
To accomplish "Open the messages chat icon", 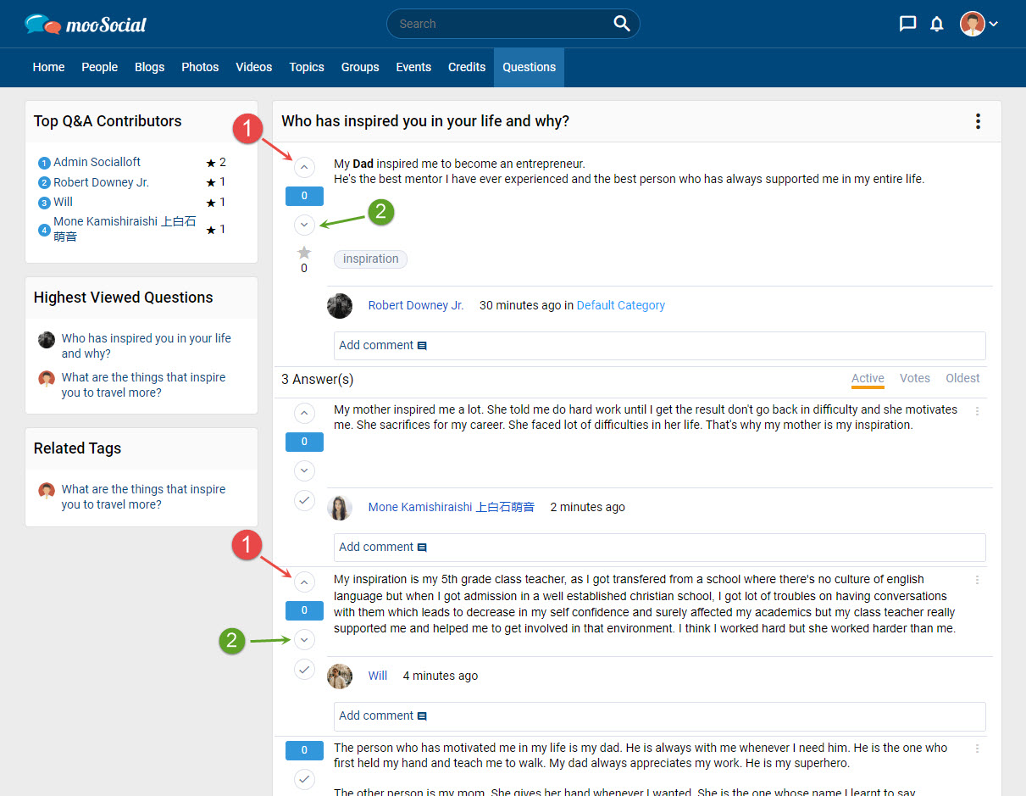I will coord(907,24).
